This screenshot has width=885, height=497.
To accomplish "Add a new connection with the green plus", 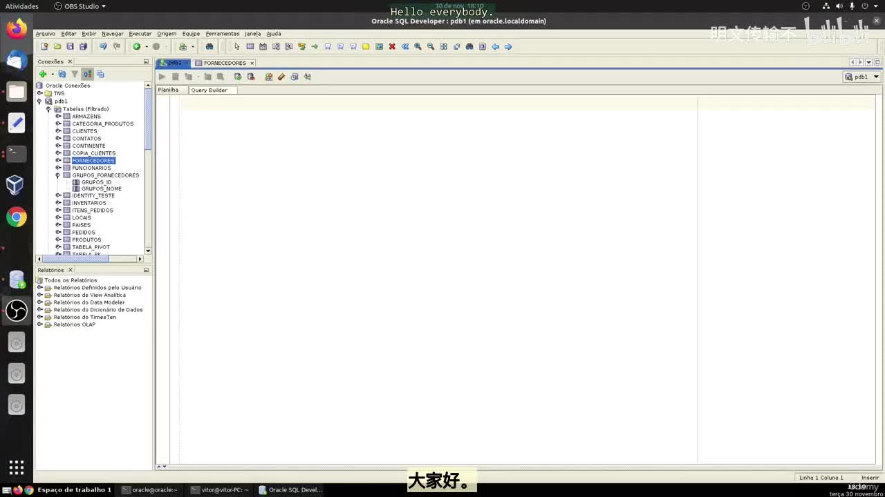I will (x=42, y=74).
